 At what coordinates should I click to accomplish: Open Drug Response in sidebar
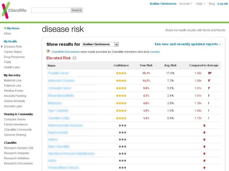pos(14,57)
